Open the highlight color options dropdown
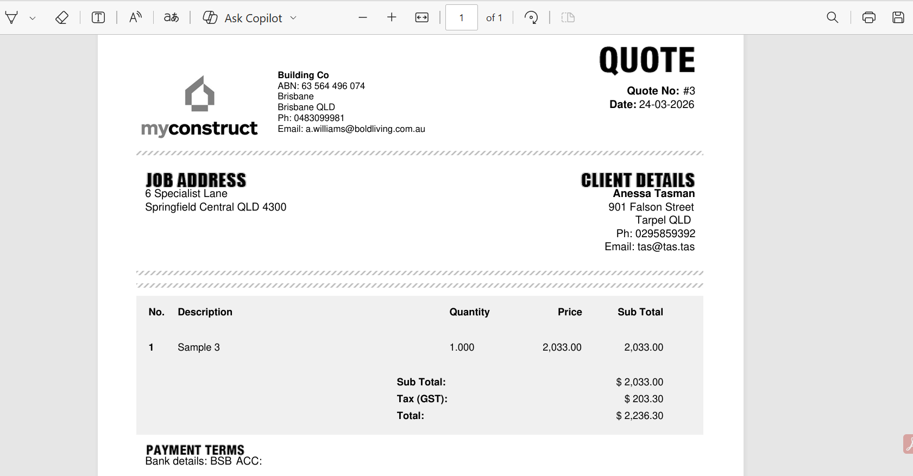 (33, 18)
